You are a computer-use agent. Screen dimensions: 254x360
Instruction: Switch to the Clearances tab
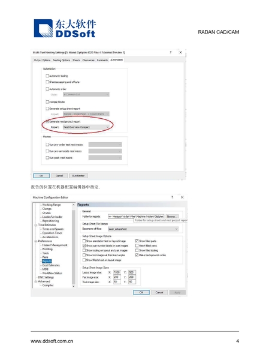88,60
